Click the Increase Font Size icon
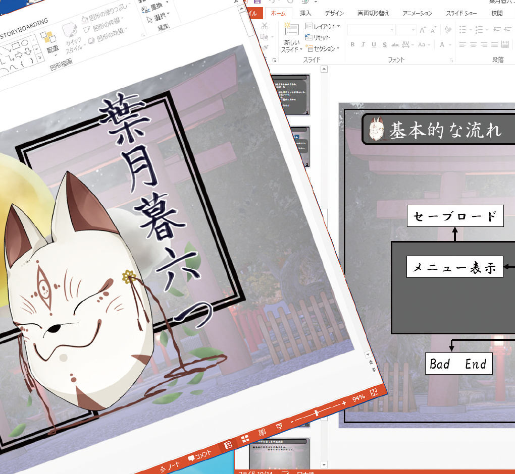 coord(423,30)
